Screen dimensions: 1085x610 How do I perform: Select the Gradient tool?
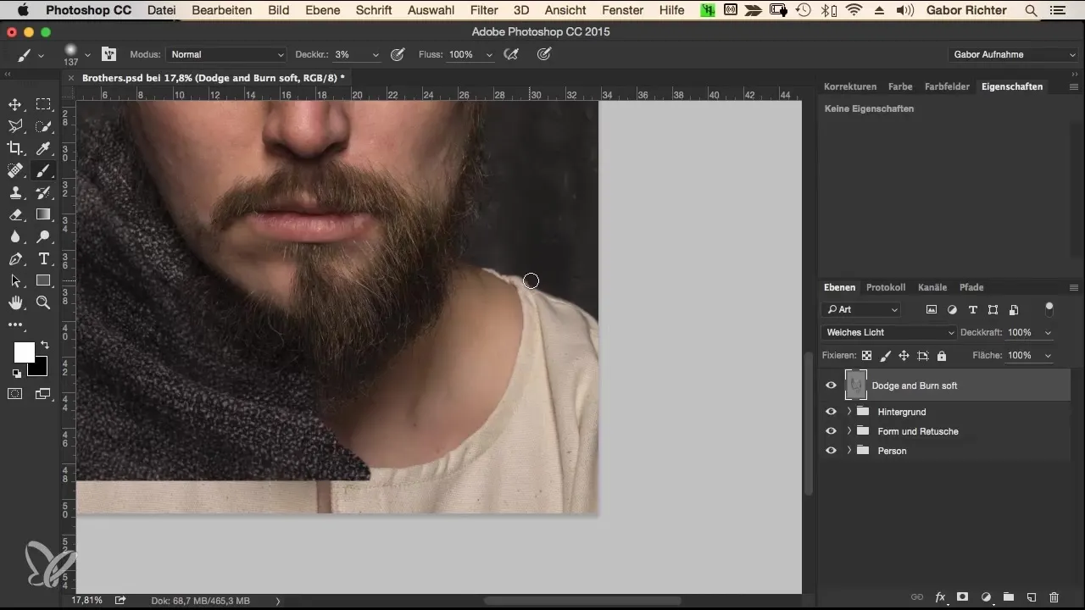43,214
